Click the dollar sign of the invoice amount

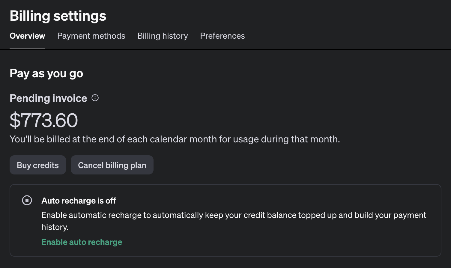[14, 121]
